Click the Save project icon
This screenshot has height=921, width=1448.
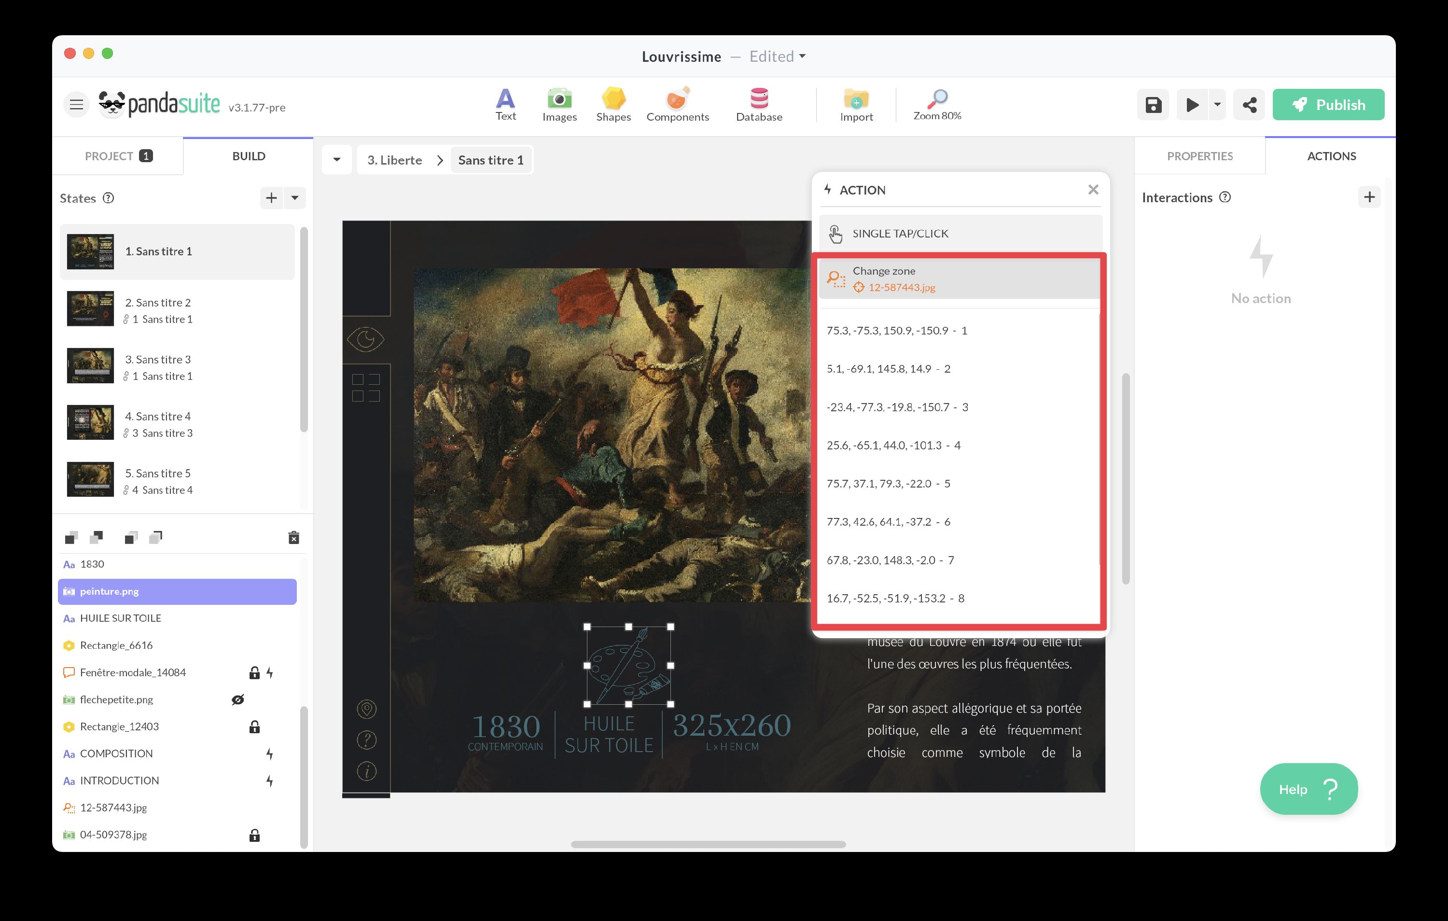[x=1153, y=104]
